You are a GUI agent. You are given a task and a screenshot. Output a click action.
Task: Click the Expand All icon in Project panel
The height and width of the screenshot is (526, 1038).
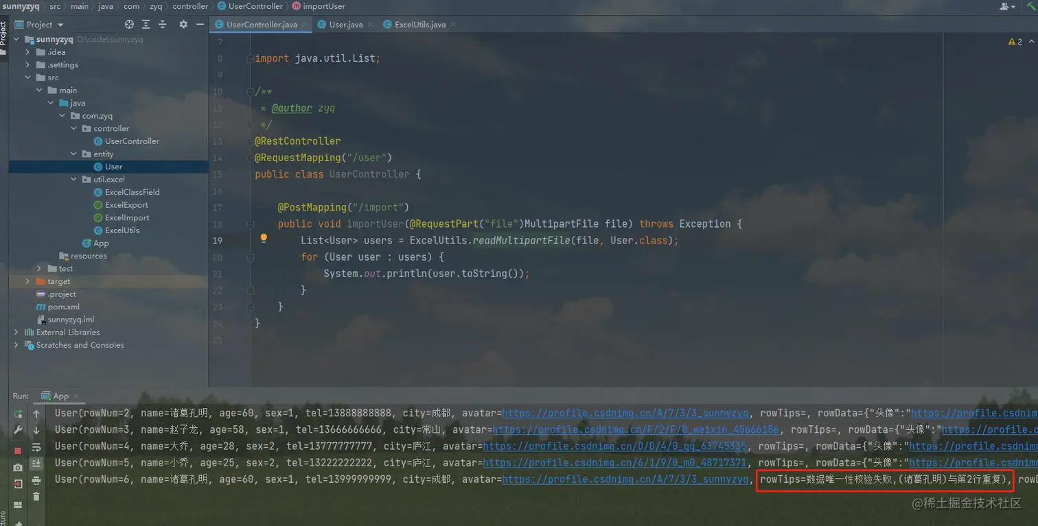(x=146, y=24)
